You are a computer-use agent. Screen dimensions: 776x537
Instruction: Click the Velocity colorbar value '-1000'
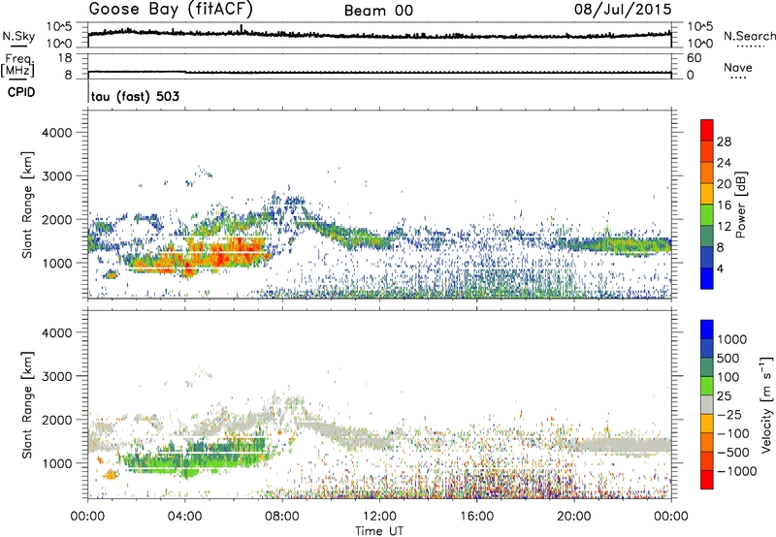tap(737, 471)
